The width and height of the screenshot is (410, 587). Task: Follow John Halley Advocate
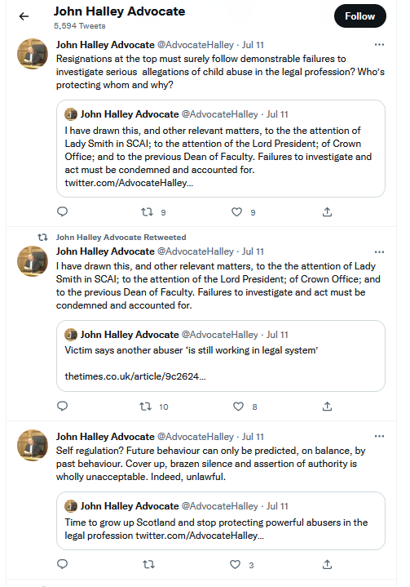tap(360, 16)
